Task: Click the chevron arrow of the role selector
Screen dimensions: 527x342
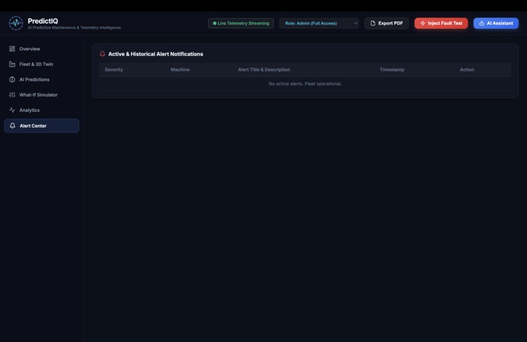Action: coord(356,23)
